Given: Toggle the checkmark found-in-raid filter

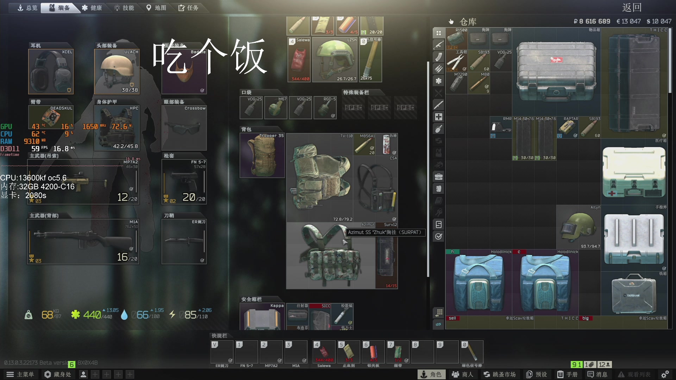Looking at the screenshot, I should [x=438, y=236].
